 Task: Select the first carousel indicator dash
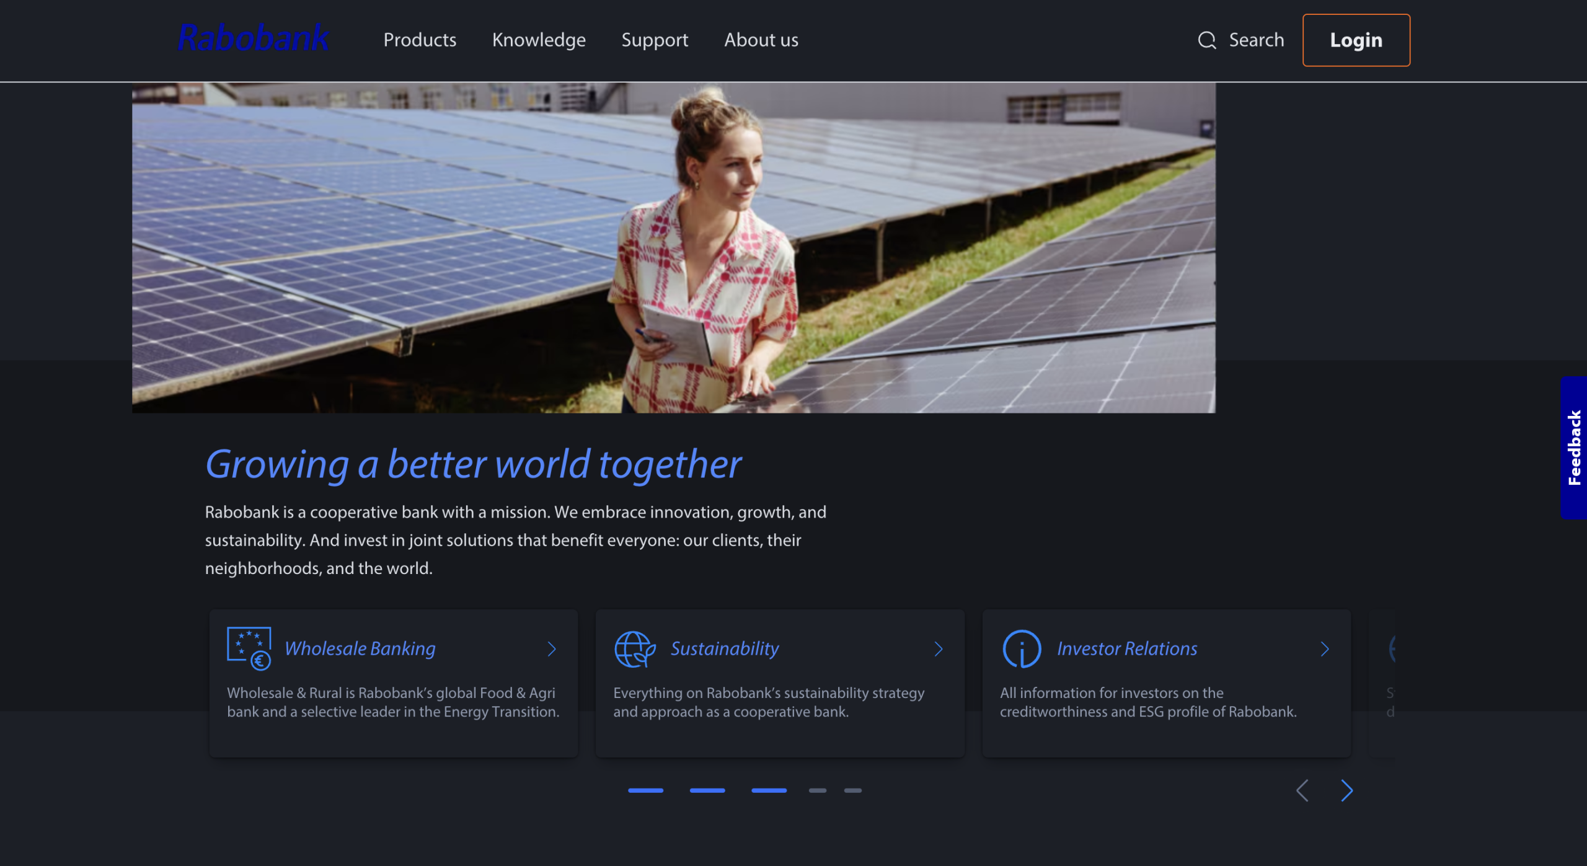tap(645, 790)
